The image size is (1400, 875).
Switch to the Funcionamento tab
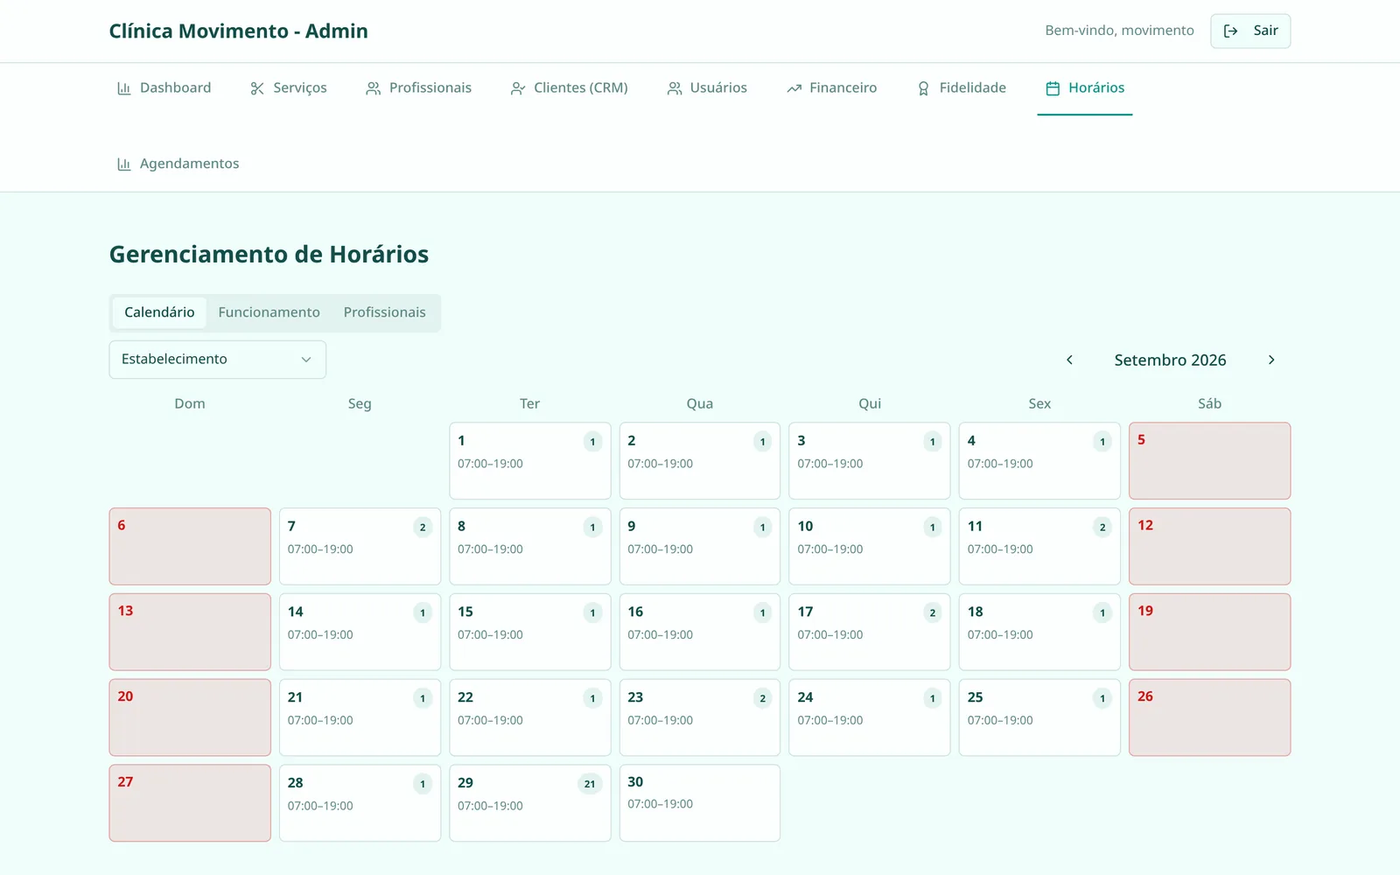click(269, 312)
